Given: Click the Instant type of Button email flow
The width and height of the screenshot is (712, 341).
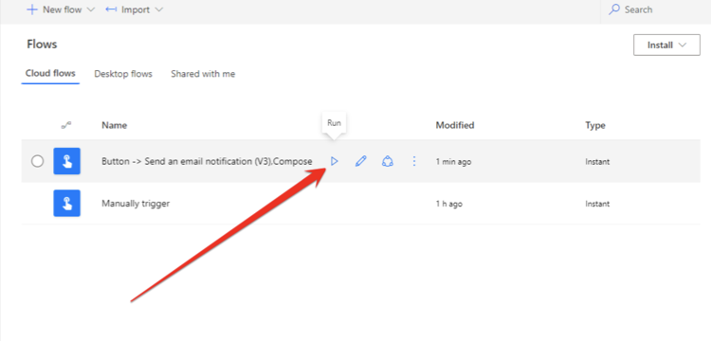Looking at the screenshot, I should (x=597, y=161).
